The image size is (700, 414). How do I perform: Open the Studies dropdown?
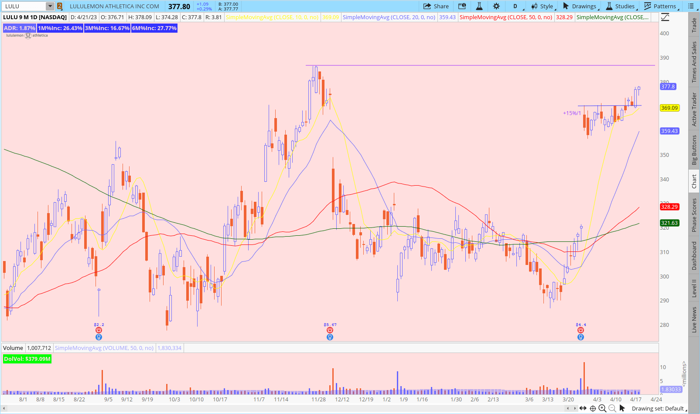[622, 6]
